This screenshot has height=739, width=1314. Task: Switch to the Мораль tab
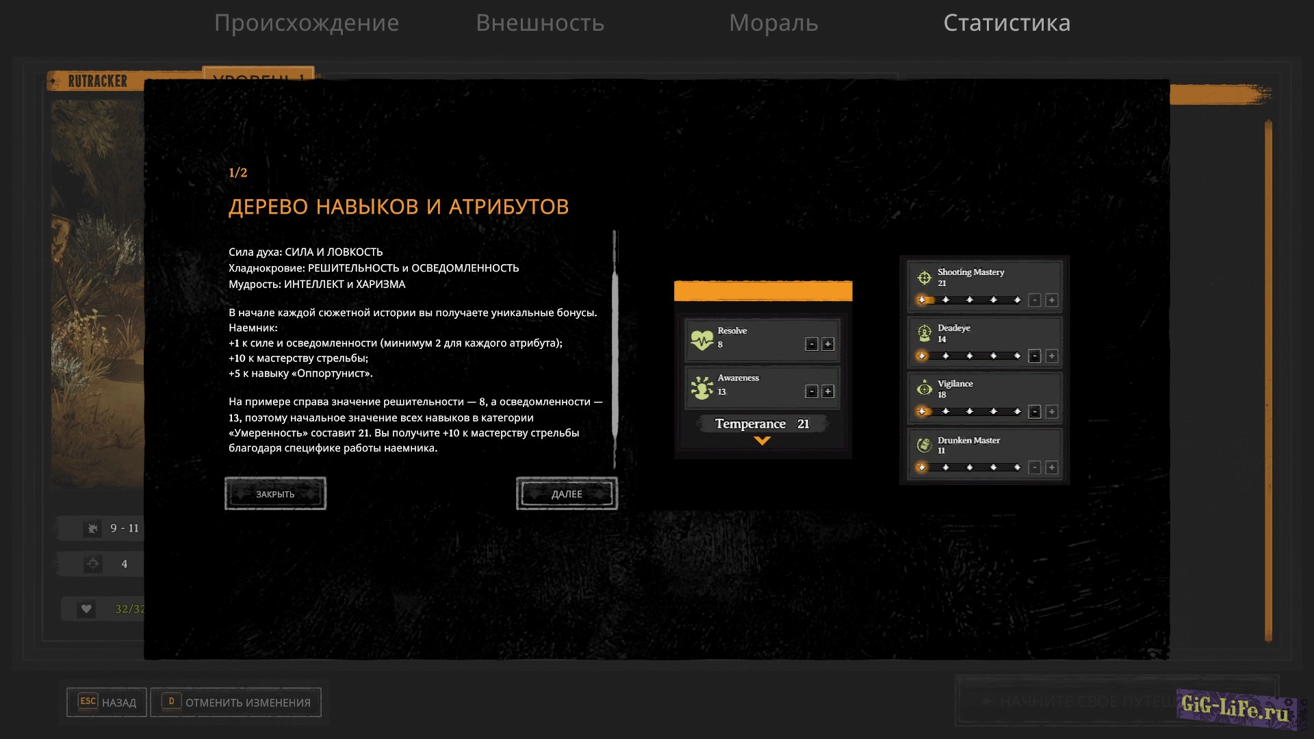[x=773, y=23]
